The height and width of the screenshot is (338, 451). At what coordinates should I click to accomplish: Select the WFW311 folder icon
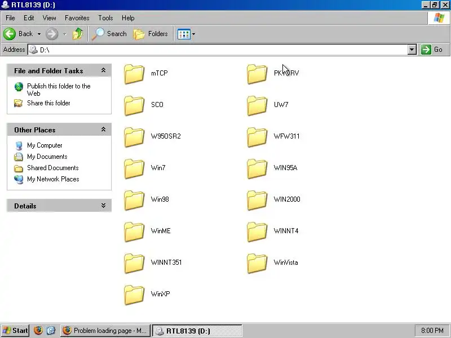(x=257, y=137)
